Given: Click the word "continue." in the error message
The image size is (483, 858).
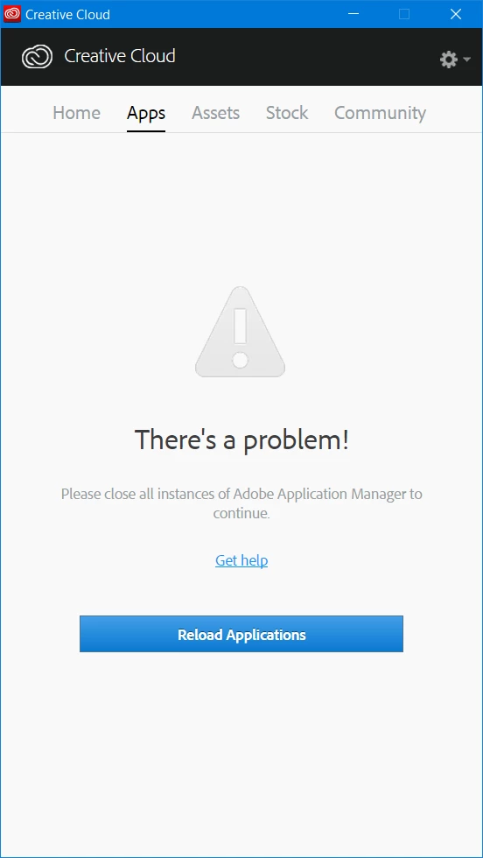Looking at the screenshot, I should 241,514.
